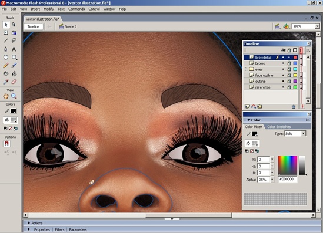323x233 pixels.
Task: Collapse the Color panel
Action: 249,120
